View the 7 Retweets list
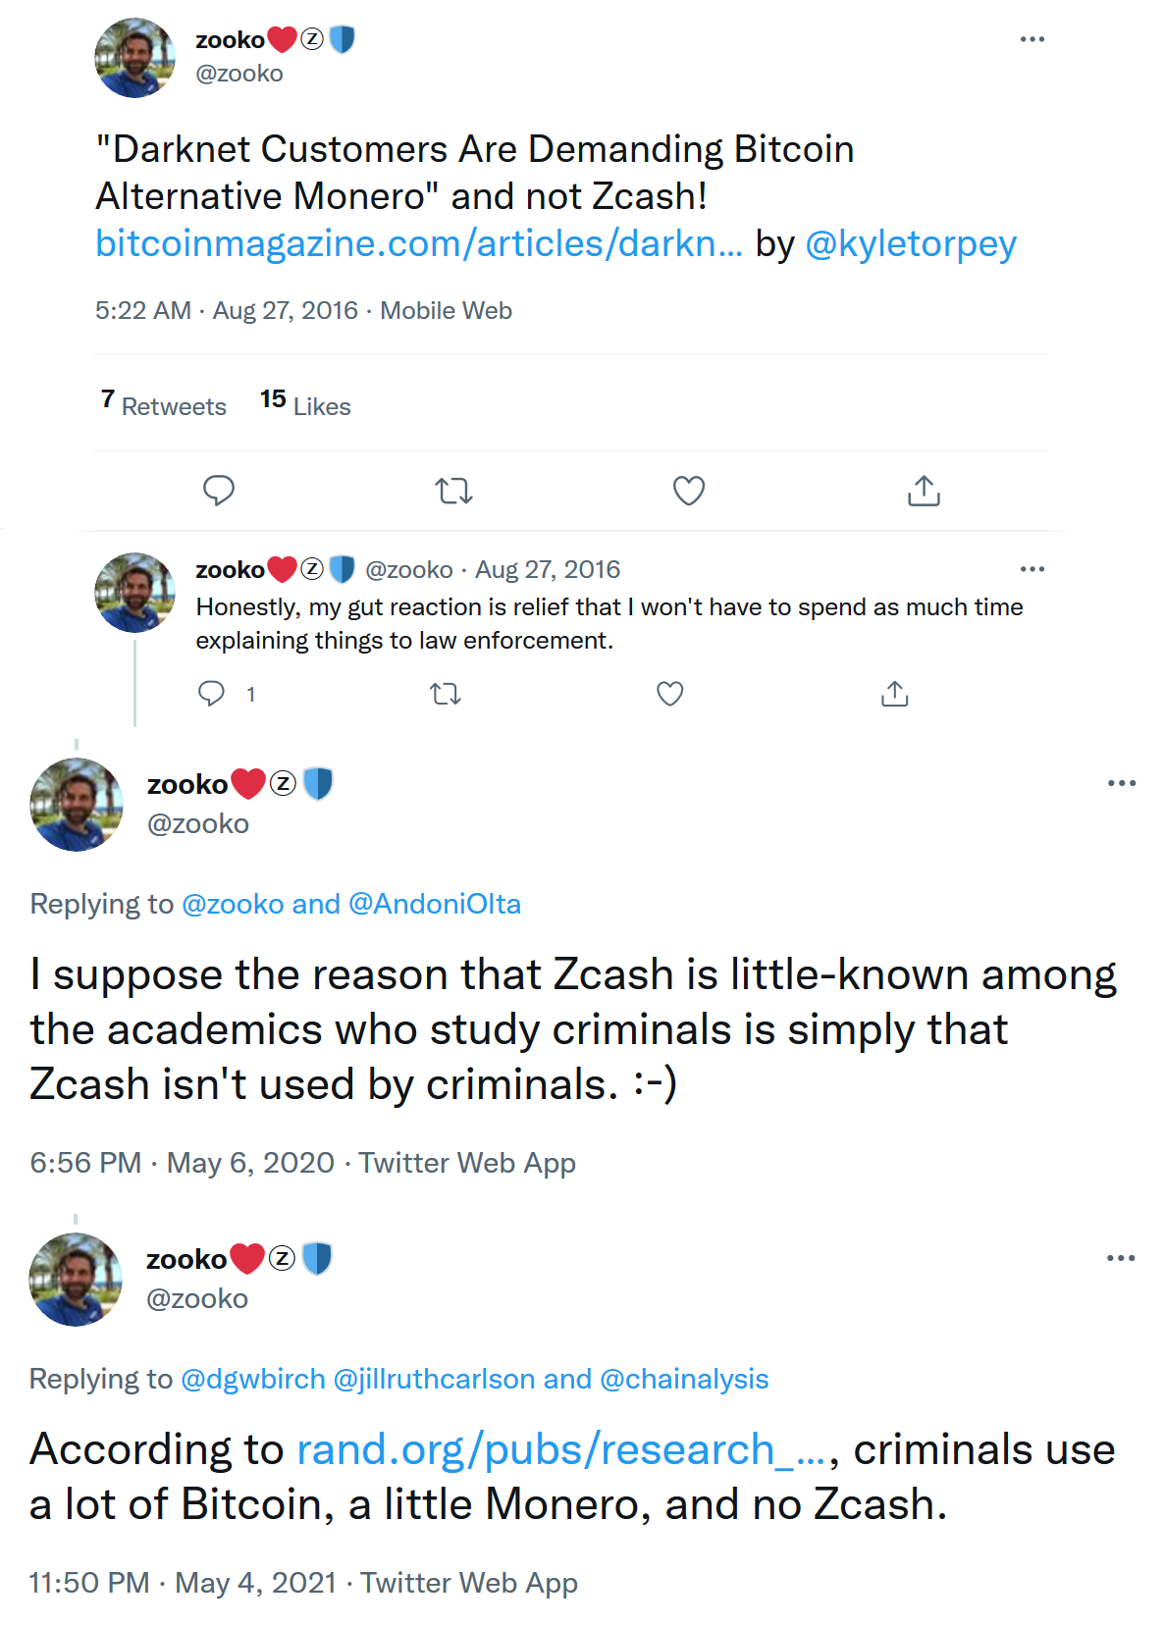The width and height of the screenshot is (1164, 1626). click(164, 404)
